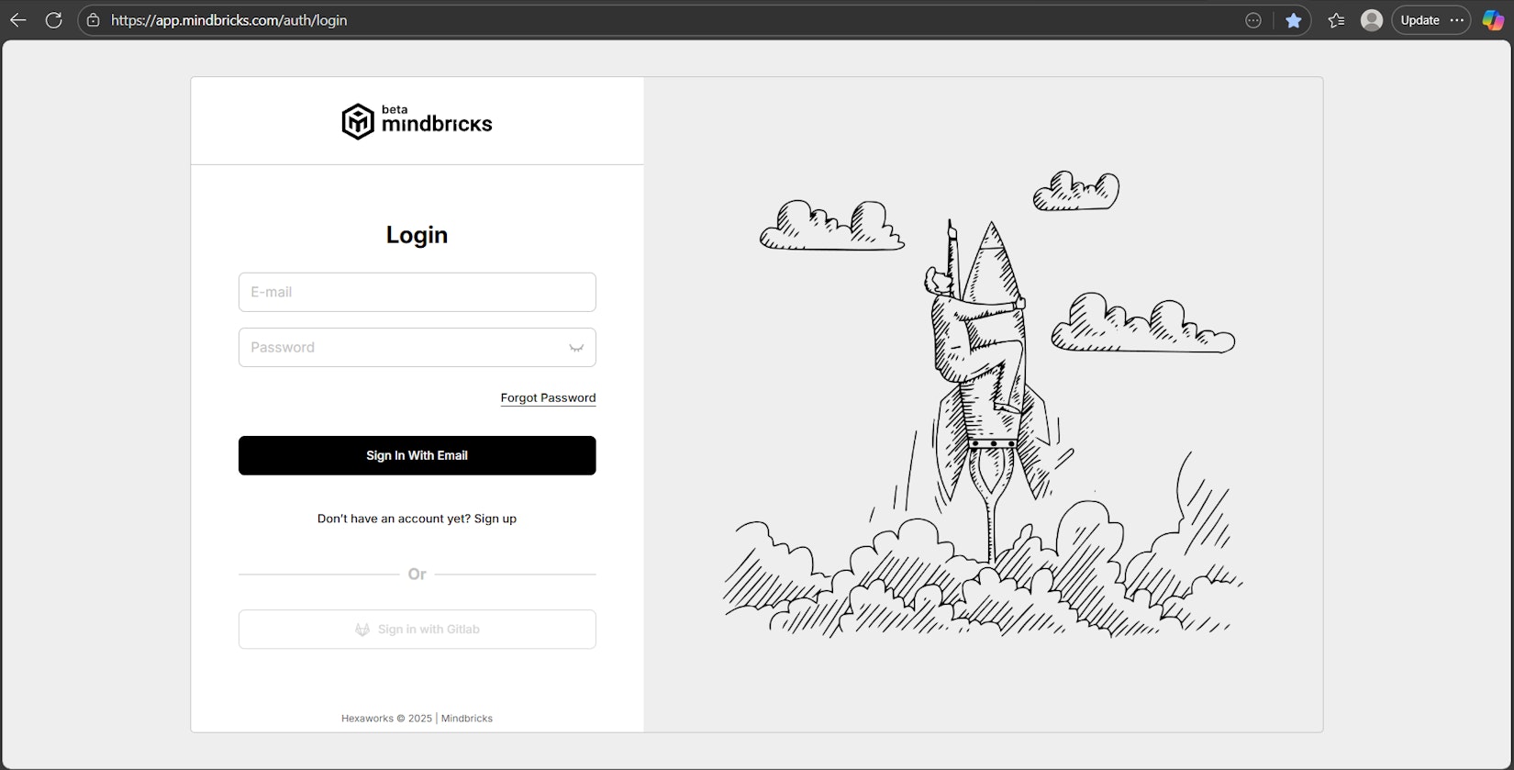Follow the Sign up link

point(495,519)
